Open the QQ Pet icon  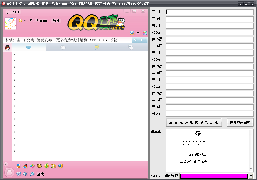[x=39, y=166]
